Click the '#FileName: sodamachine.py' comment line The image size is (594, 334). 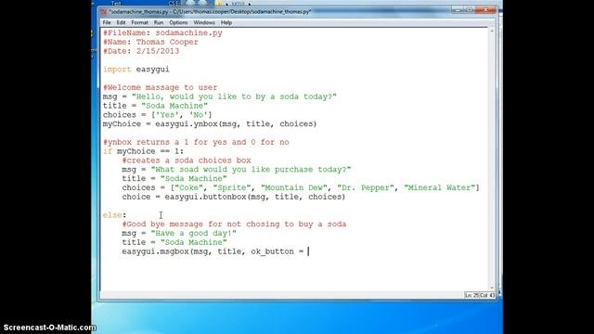(162, 33)
